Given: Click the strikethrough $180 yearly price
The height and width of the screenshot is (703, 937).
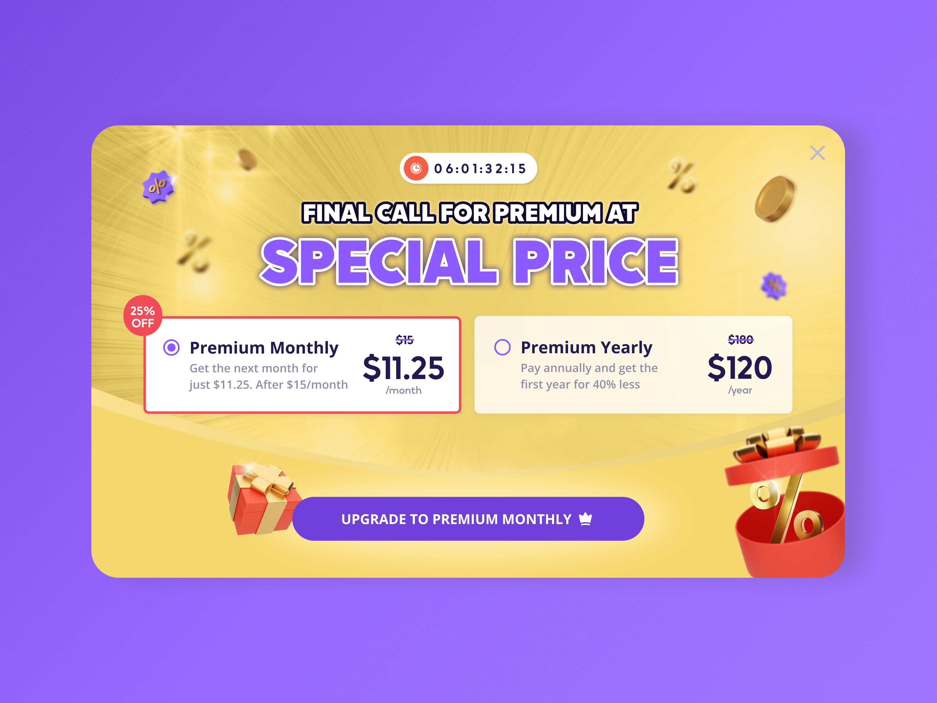Looking at the screenshot, I should click(741, 339).
